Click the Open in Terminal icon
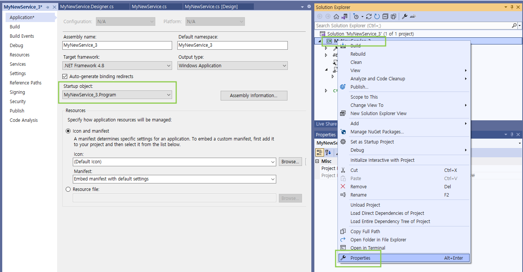 pos(343,248)
